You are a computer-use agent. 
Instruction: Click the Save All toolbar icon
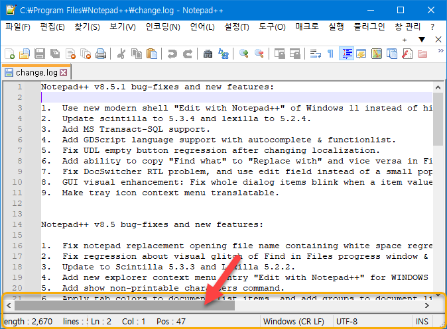coord(55,54)
